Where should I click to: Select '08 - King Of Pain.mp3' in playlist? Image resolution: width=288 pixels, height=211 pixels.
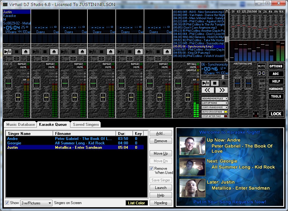[x=199, y=53]
